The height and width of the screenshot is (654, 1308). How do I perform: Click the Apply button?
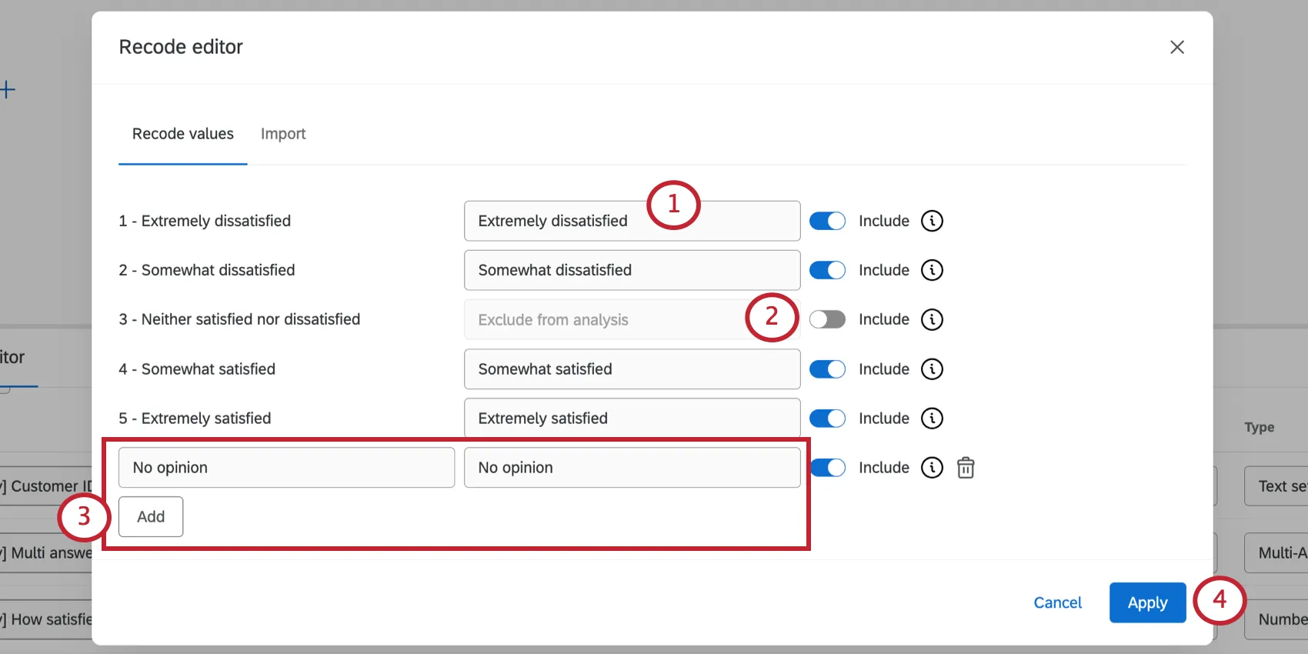[1147, 602]
